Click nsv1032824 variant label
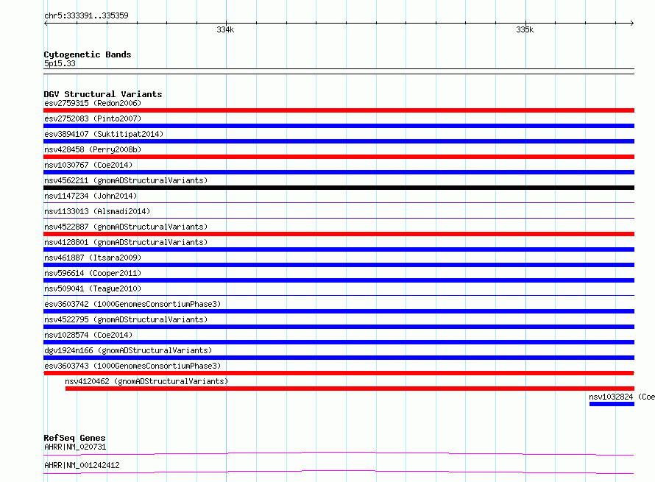This screenshot has height=482, width=655. point(622,397)
